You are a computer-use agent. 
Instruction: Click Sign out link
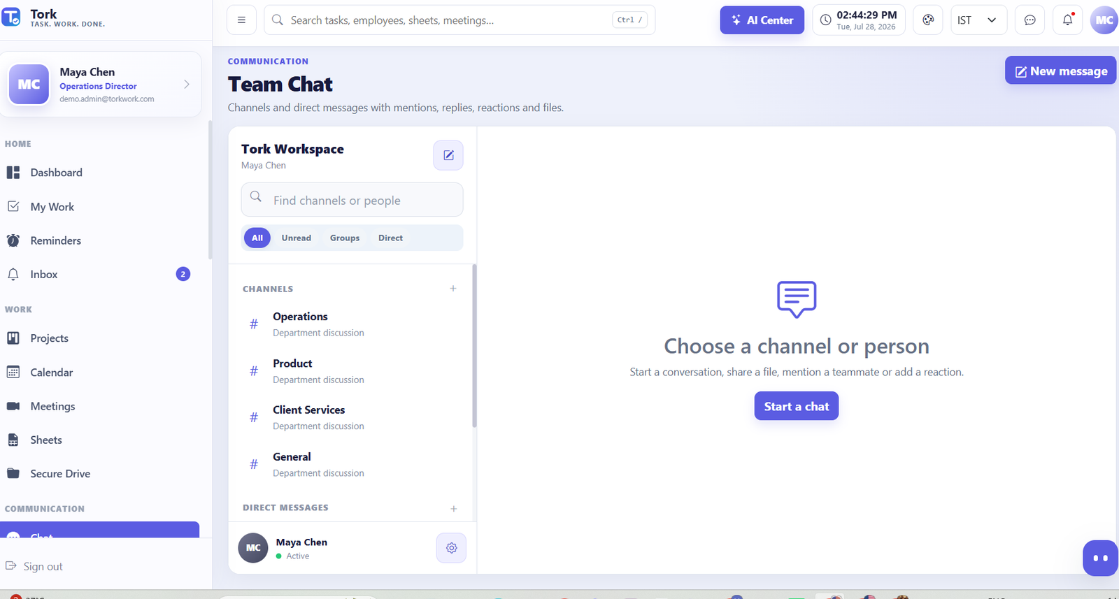(43, 566)
